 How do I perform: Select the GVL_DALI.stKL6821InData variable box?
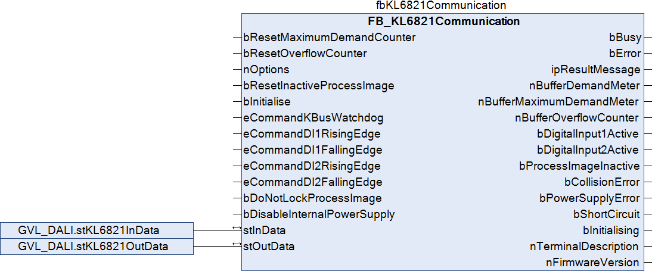pos(97,230)
